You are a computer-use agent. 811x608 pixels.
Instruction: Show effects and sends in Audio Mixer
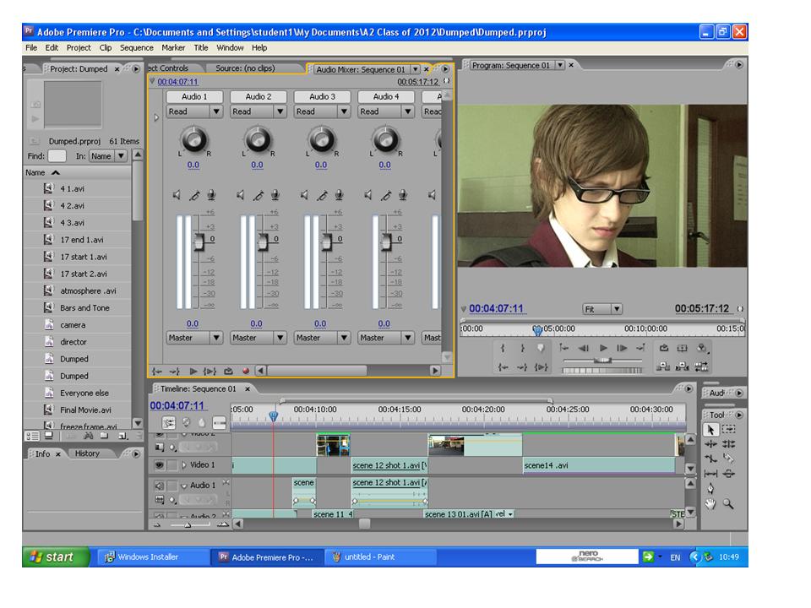[x=156, y=118]
